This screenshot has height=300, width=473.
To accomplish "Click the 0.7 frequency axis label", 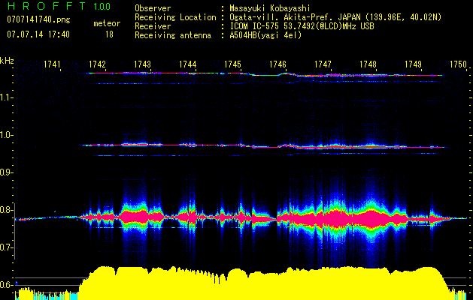I will tap(6, 247).
